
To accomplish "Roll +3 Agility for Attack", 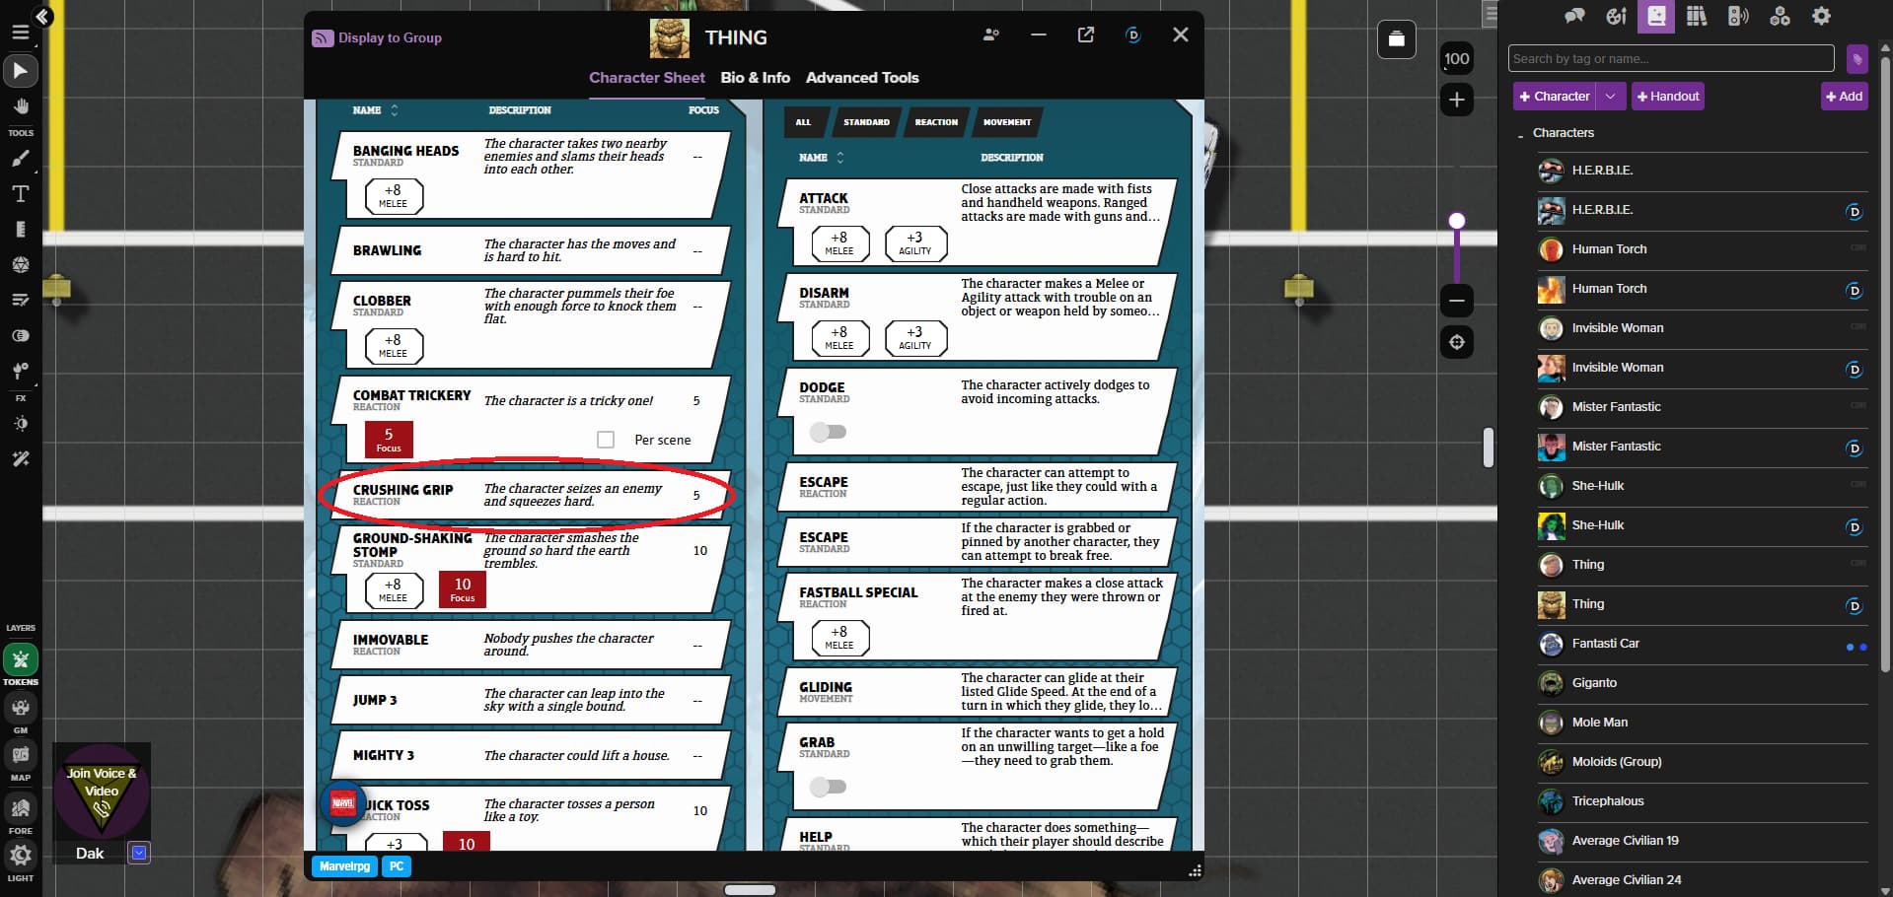I will [x=915, y=243].
